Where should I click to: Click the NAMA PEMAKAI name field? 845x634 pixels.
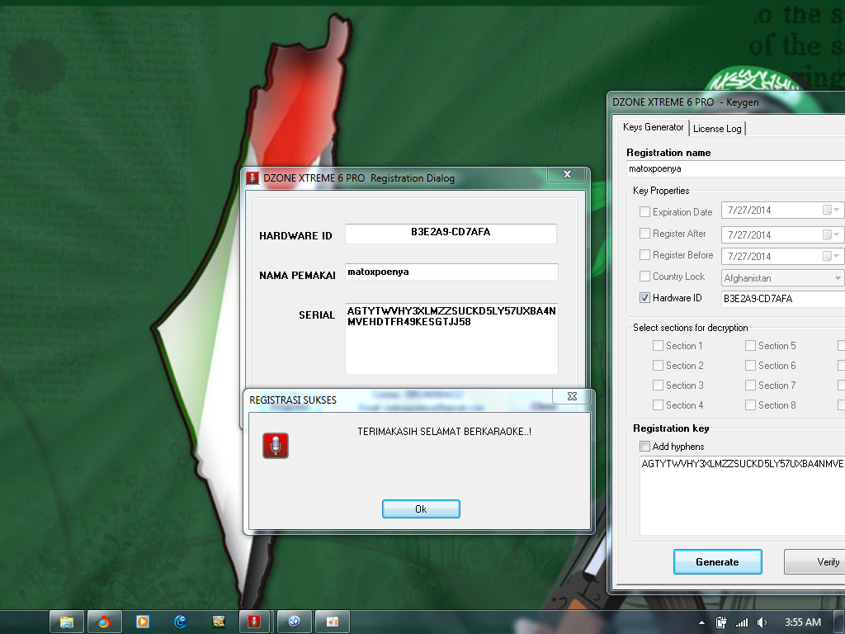click(451, 272)
